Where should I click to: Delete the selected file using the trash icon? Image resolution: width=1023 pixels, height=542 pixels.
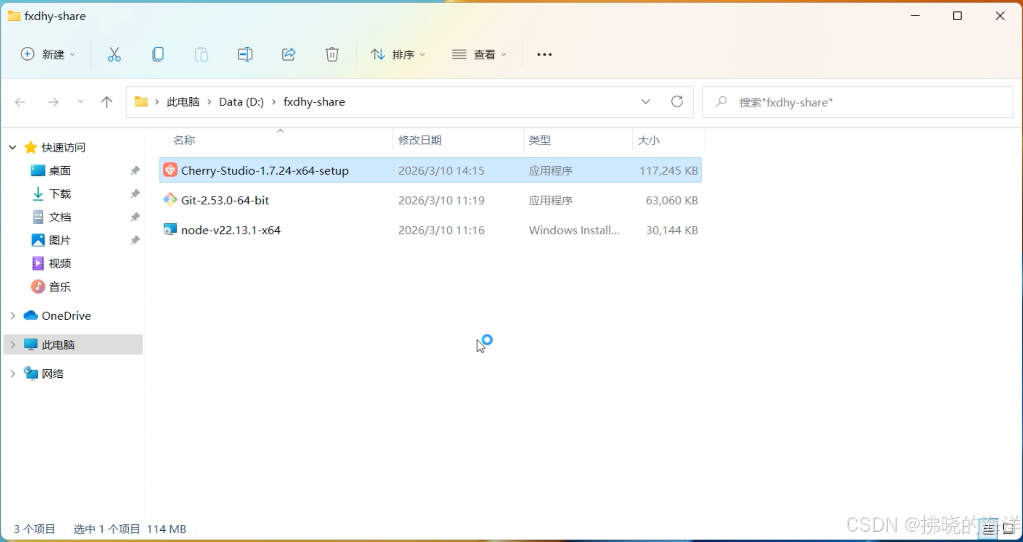click(x=332, y=54)
